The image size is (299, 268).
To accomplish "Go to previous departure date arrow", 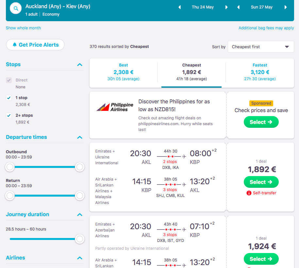I will [x=179, y=7].
